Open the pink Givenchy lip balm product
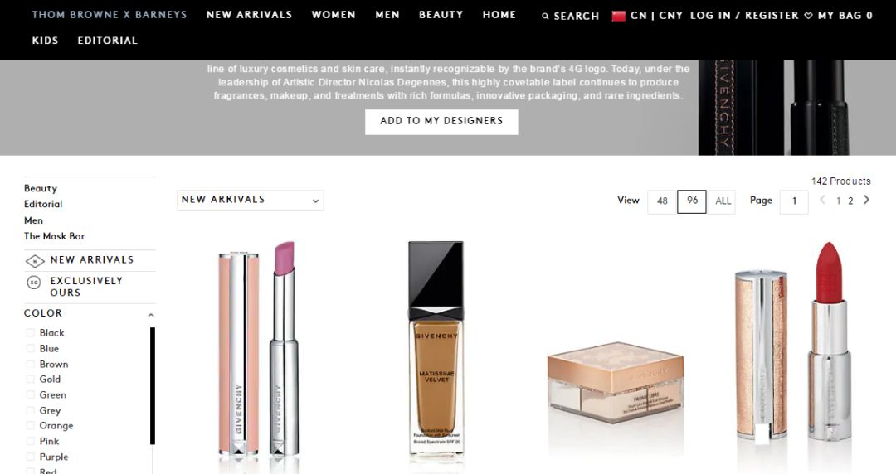 [x=260, y=350]
